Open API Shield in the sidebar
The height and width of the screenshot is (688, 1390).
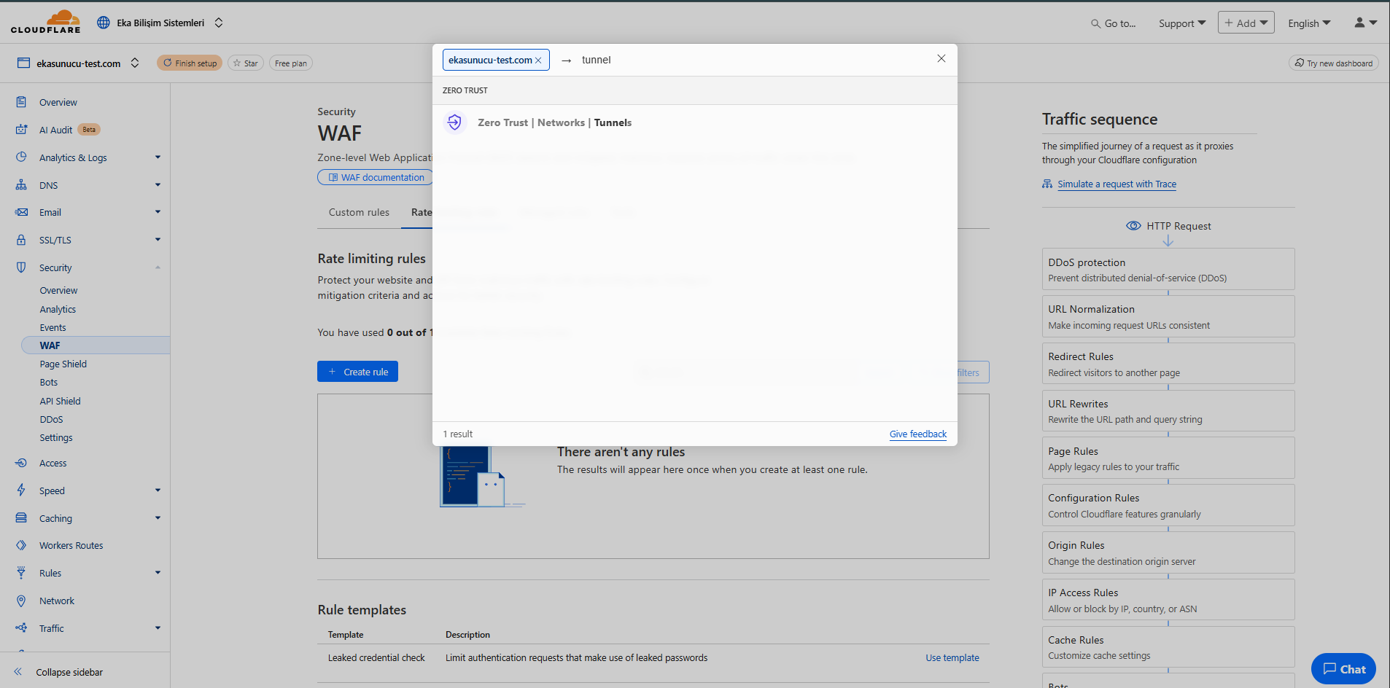point(60,401)
